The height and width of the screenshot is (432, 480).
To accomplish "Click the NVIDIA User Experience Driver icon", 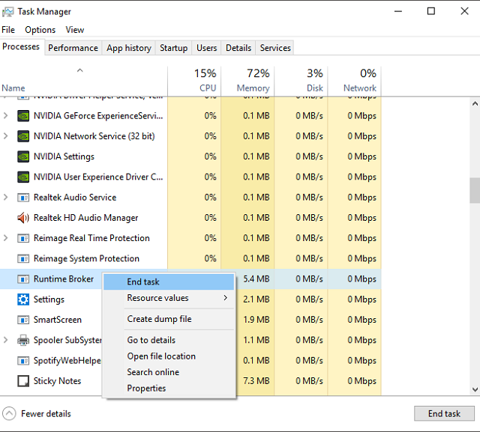I will [23, 177].
